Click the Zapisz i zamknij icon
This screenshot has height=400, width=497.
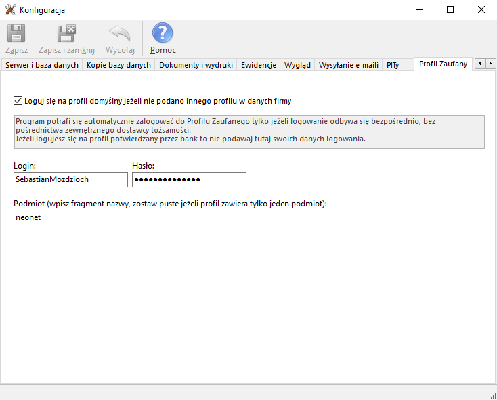point(66,34)
